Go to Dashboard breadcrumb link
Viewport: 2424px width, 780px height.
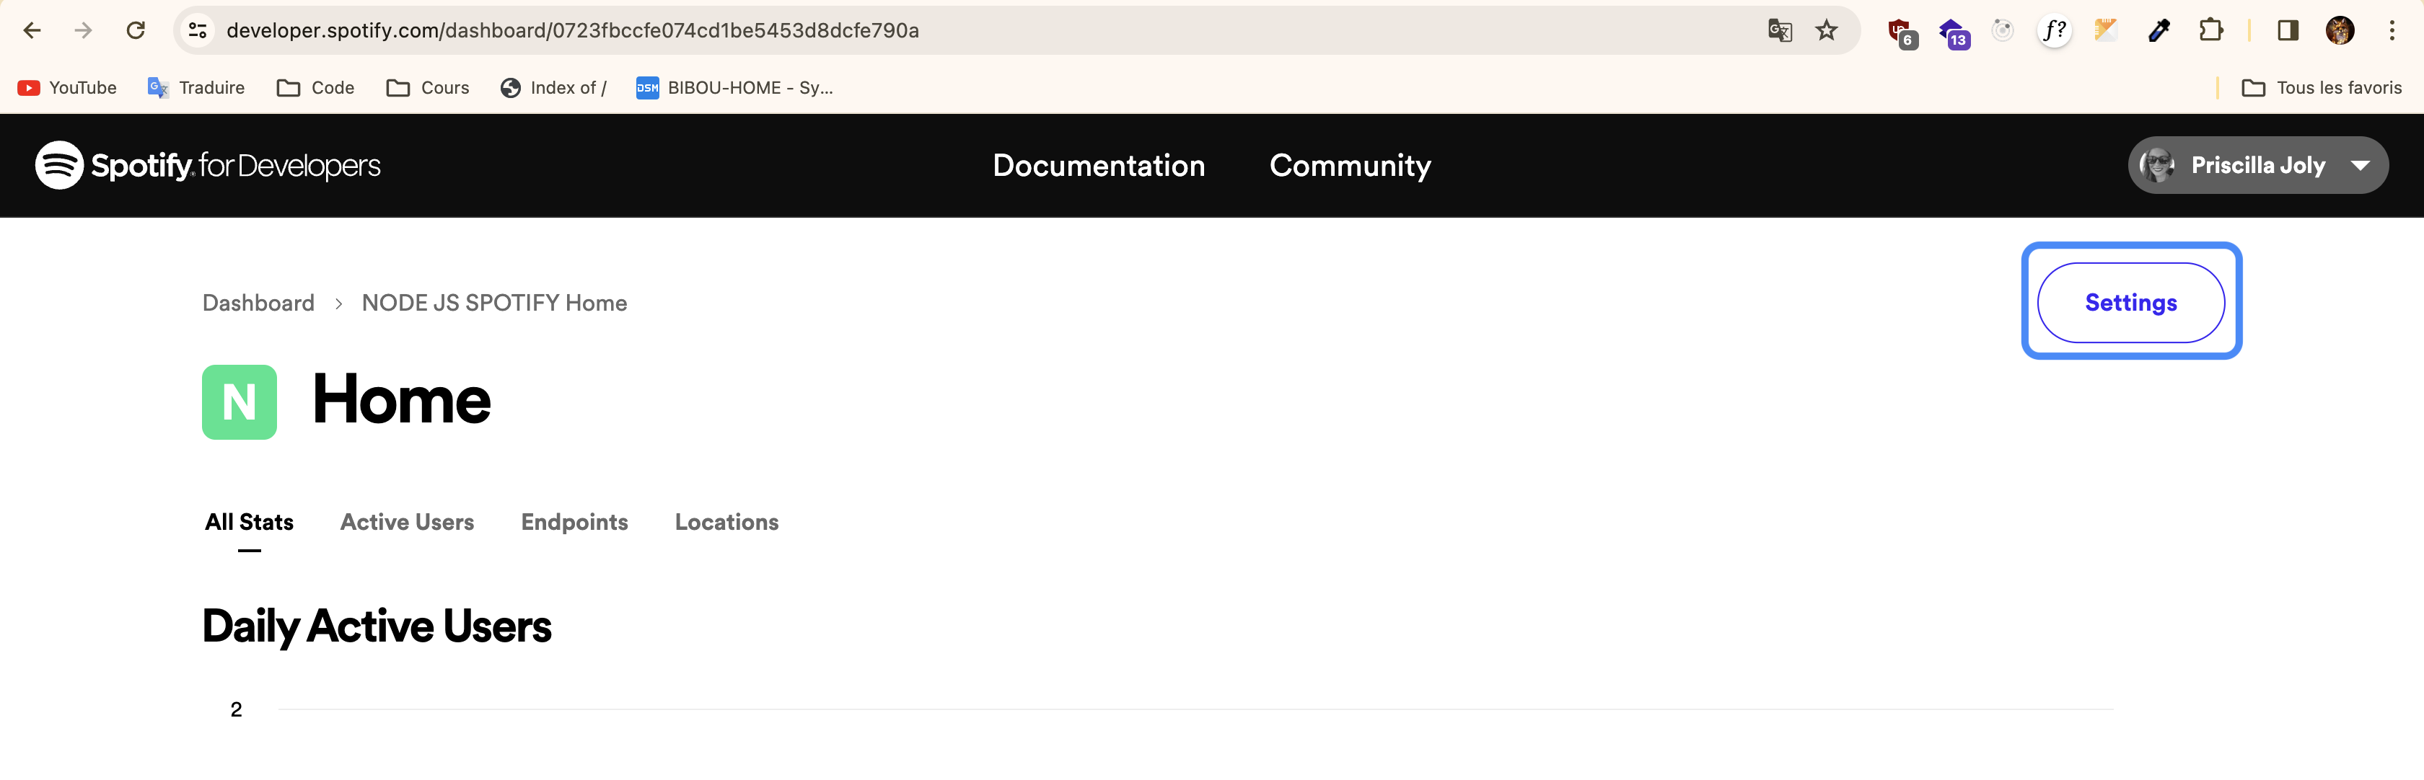(258, 303)
